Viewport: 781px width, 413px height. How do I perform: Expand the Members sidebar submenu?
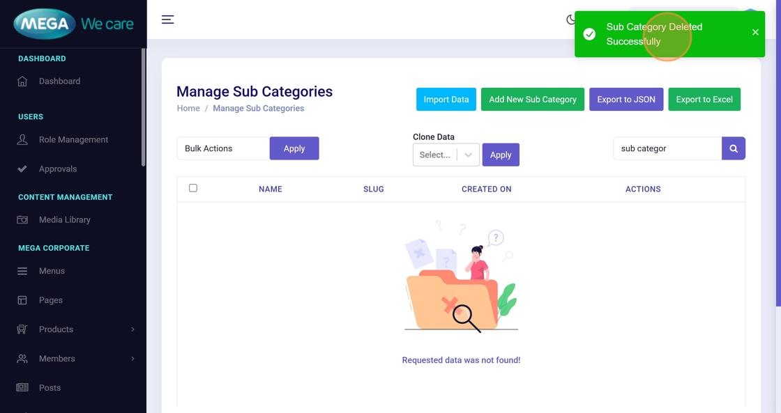[132, 359]
